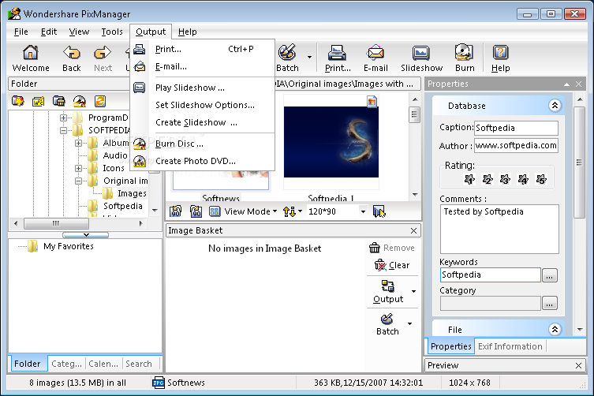
Task: Select Print... from the Output menu
Action: [x=203, y=49]
